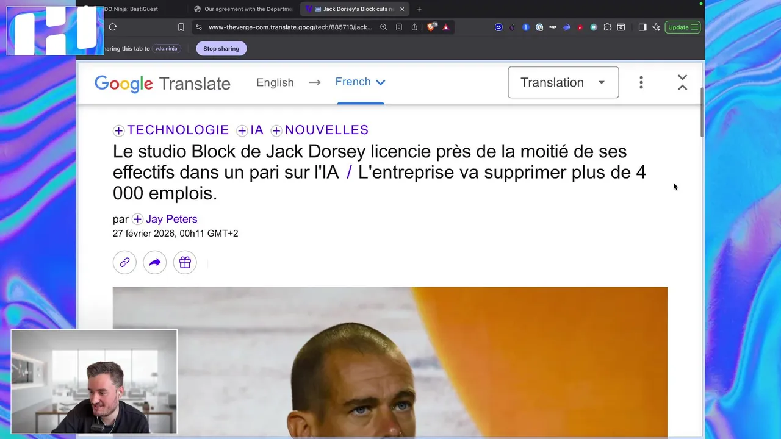Reload the page with the refresh icon
This screenshot has height=439, width=781.
[113, 27]
